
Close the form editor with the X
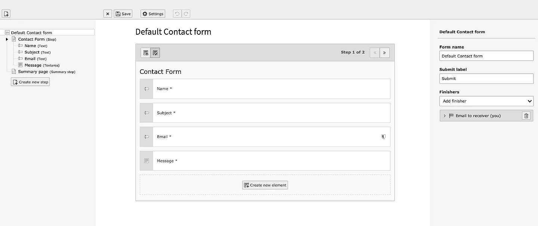(x=108, y=13)
